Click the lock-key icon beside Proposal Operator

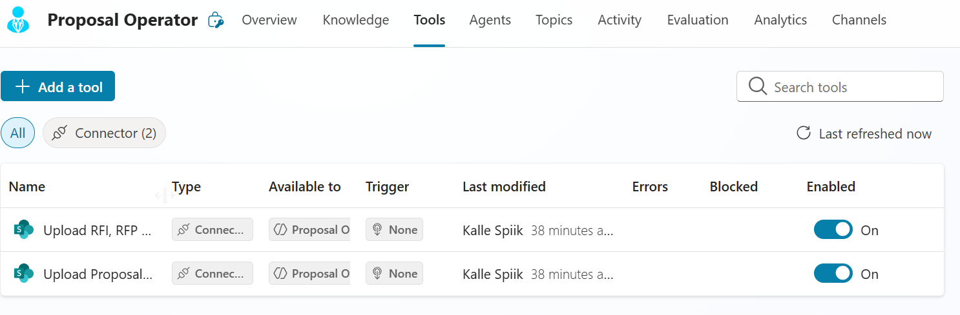214,21
